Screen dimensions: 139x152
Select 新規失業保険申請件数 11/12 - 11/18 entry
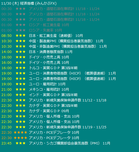pos(68,100)
